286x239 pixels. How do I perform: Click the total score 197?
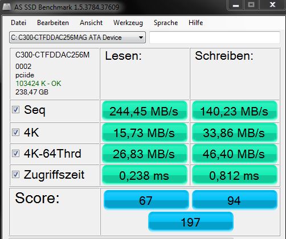[x=191, y=221]
